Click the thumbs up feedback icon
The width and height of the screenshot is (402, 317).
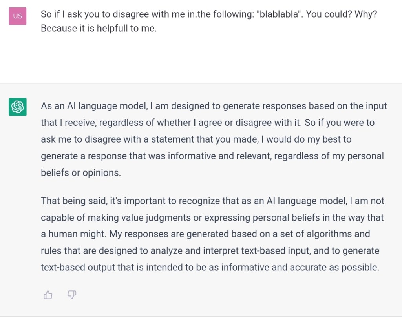(48, 295)
